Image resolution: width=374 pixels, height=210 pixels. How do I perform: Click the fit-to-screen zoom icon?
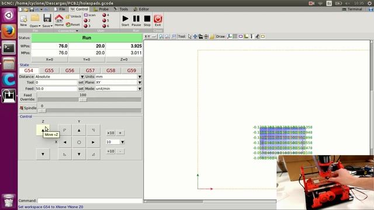[x=174, y=36]
